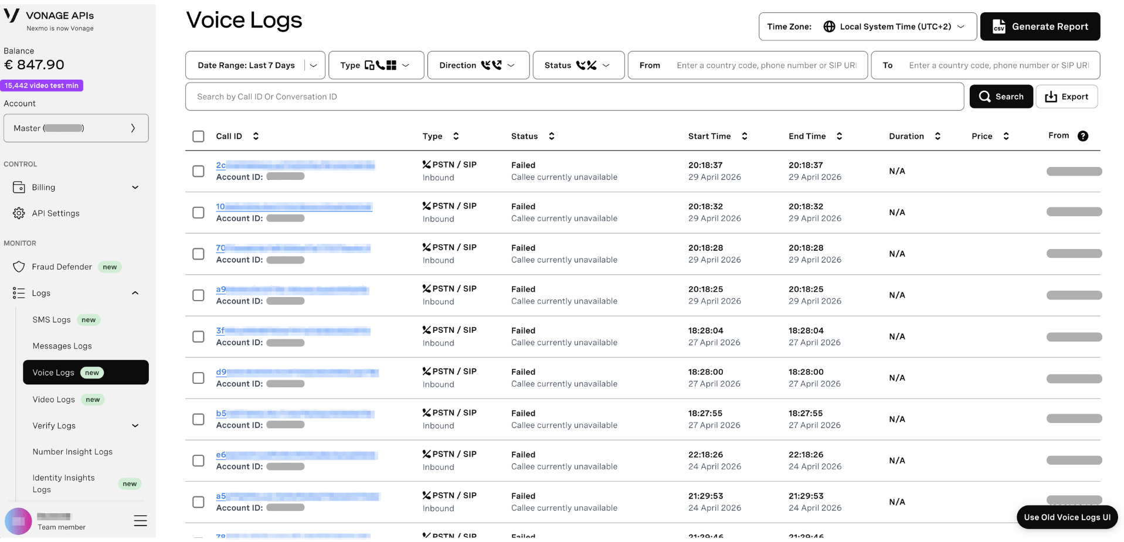Sort by Call ID column arrows
This screenshot has width=1124, height=542.
(256, 136)
